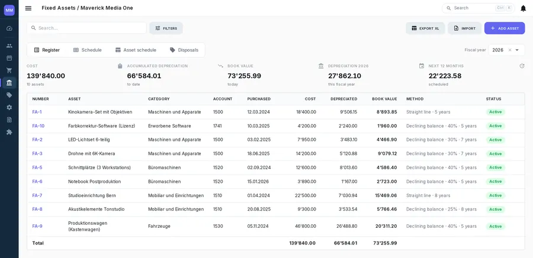Open asset FA-8 link
533x258 pixels.
click(37, 209)
